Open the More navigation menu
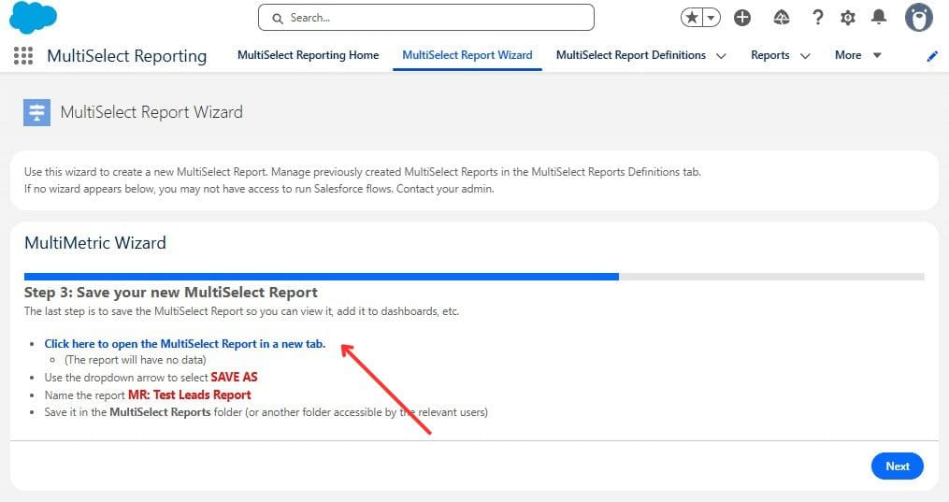Screen dimensions: 949x502 [x=857, y=55]
